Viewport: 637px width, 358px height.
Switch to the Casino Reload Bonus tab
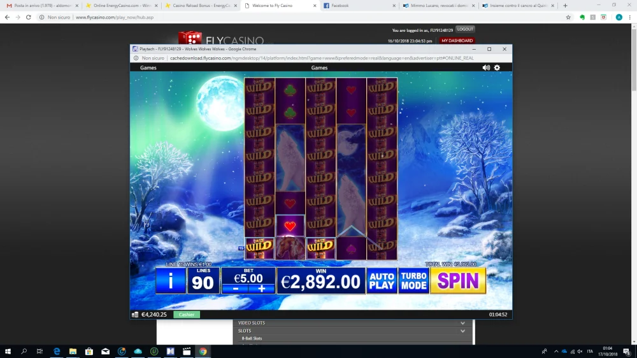(200, 6)
